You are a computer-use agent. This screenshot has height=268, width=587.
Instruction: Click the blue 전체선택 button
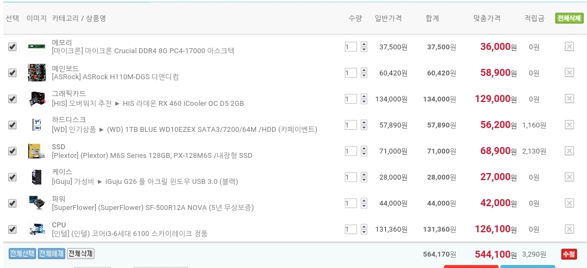pos(22,254)
